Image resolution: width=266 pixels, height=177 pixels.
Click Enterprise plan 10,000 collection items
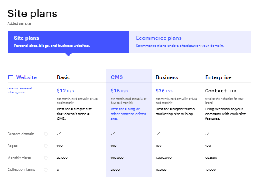211,169
